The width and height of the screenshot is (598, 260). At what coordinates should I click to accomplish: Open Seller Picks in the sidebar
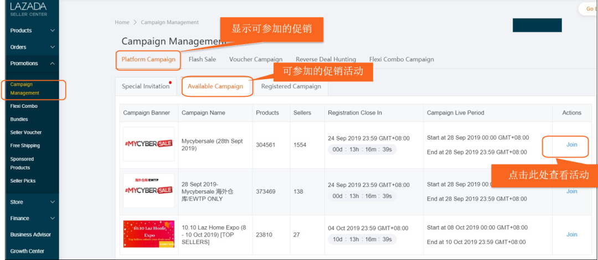[x=23, y=181]
